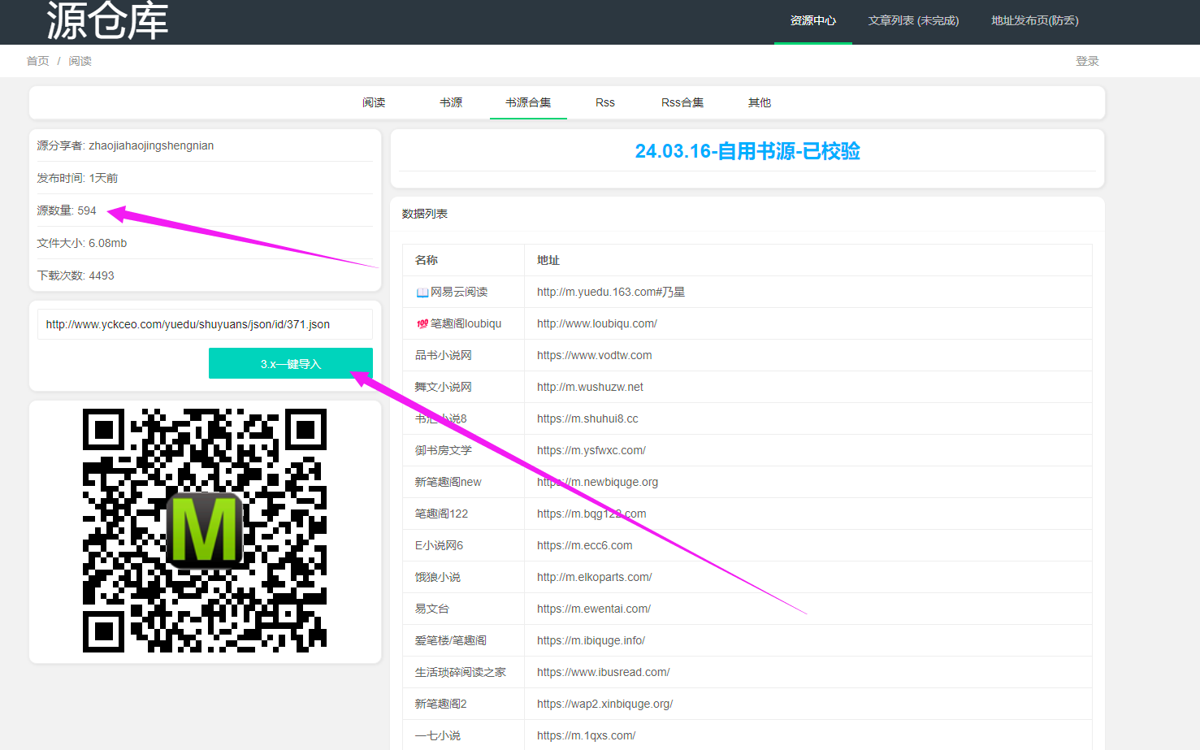This screenshot has width=1200, height=750.
Task: Click 文件大小: 6.08mb text
Action: [82, 243]
